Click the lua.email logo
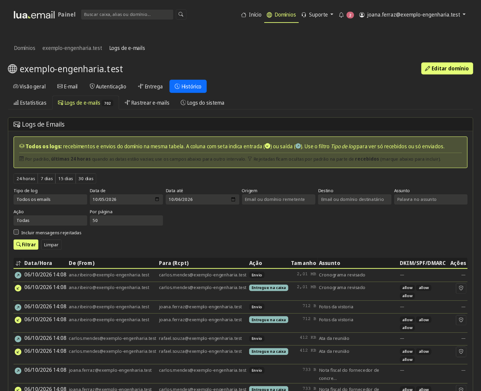 [34, 14]
